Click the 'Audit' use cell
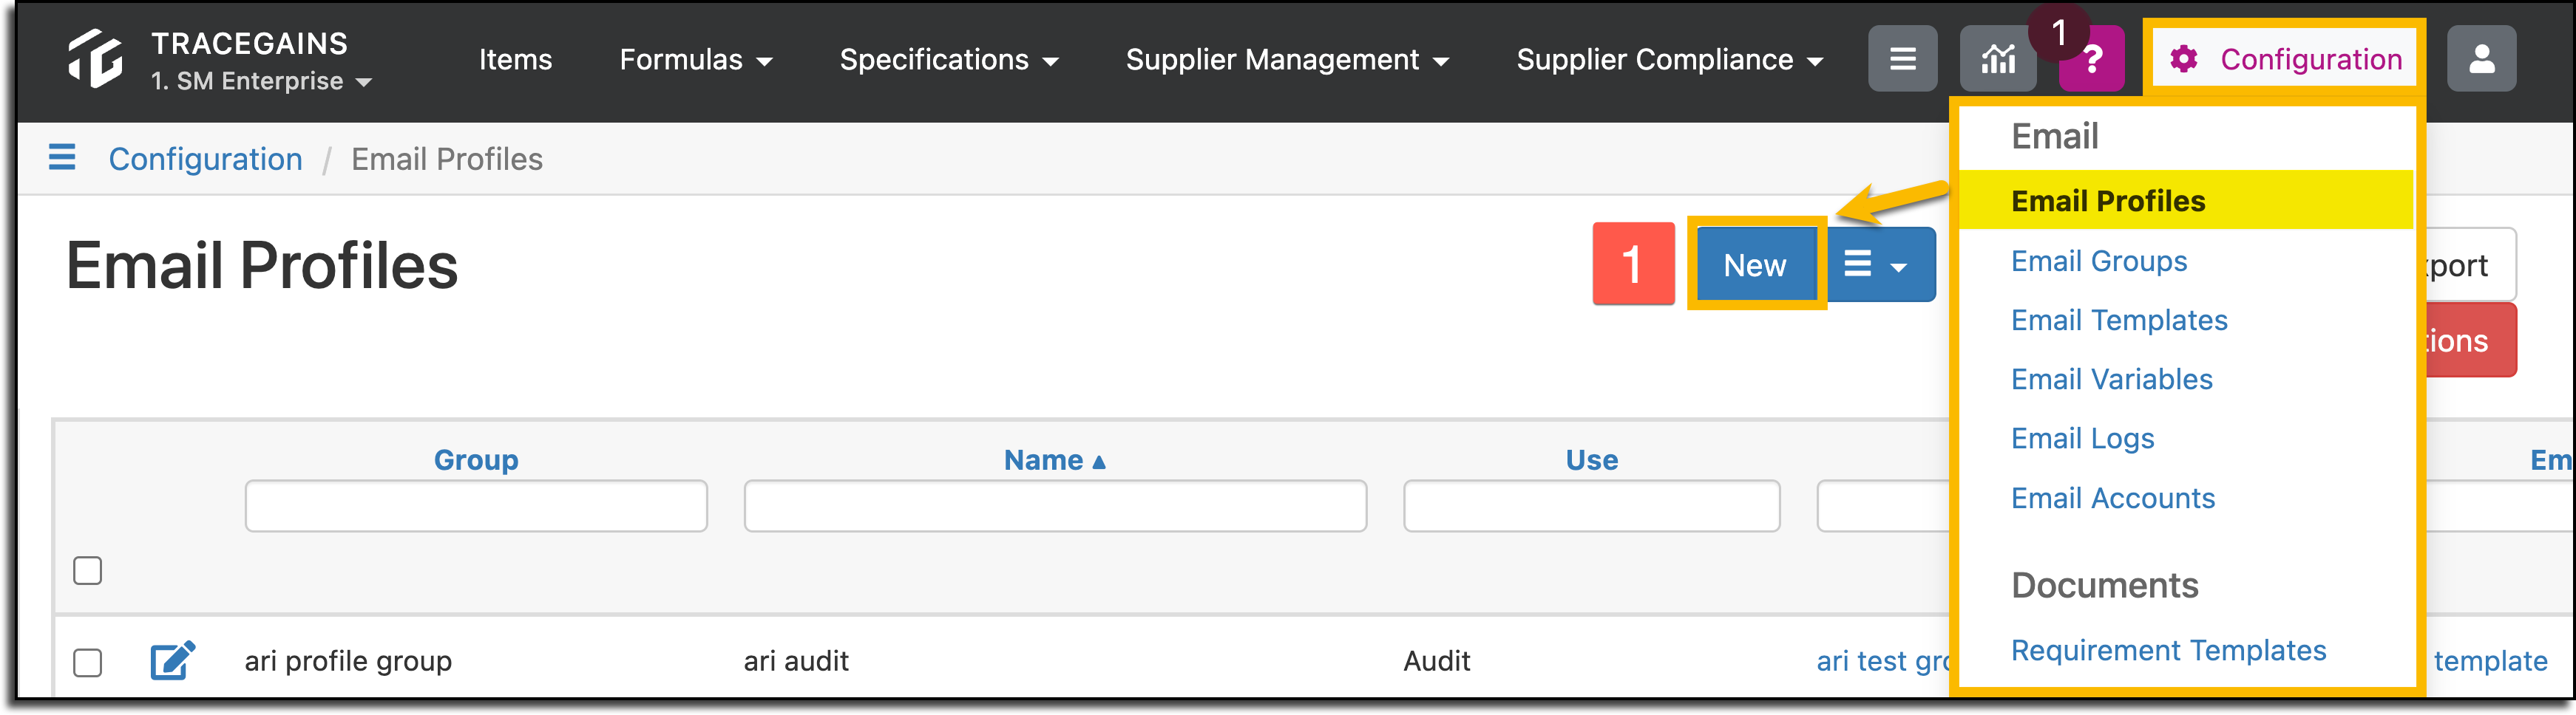This screenshot has height=715, width=2576. [1436, 661]
